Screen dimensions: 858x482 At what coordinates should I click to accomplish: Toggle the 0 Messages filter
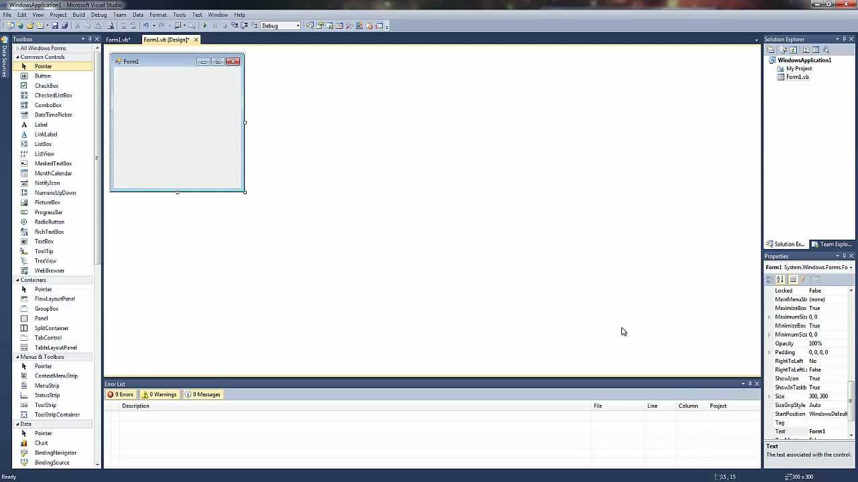point(202,394)
